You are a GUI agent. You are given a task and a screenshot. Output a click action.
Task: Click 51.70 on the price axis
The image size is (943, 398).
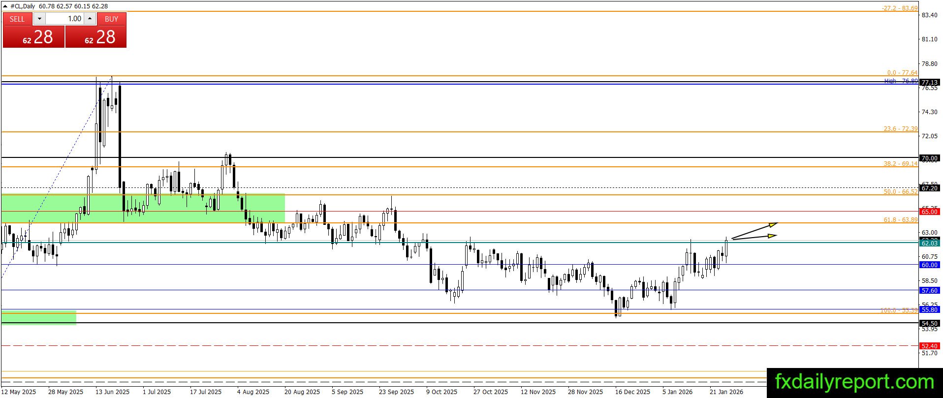pos(929,353)
